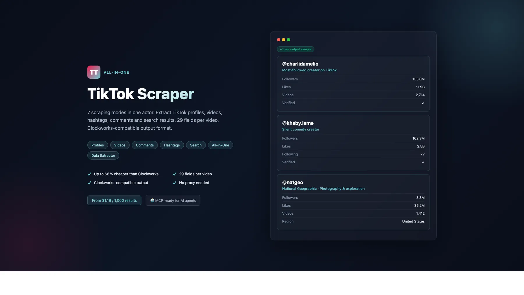Viewport: 524px width, 295px height.
Task: Click the @khaby.lame username
Action: (x=298, y=123)
